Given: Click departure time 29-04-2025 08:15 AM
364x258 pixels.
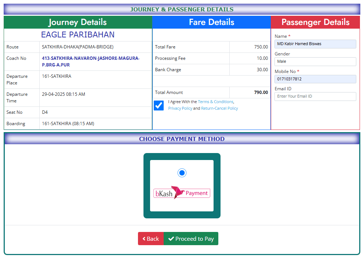Looking at the screenshot, I should pyautogui.click(x=63, y=94).
